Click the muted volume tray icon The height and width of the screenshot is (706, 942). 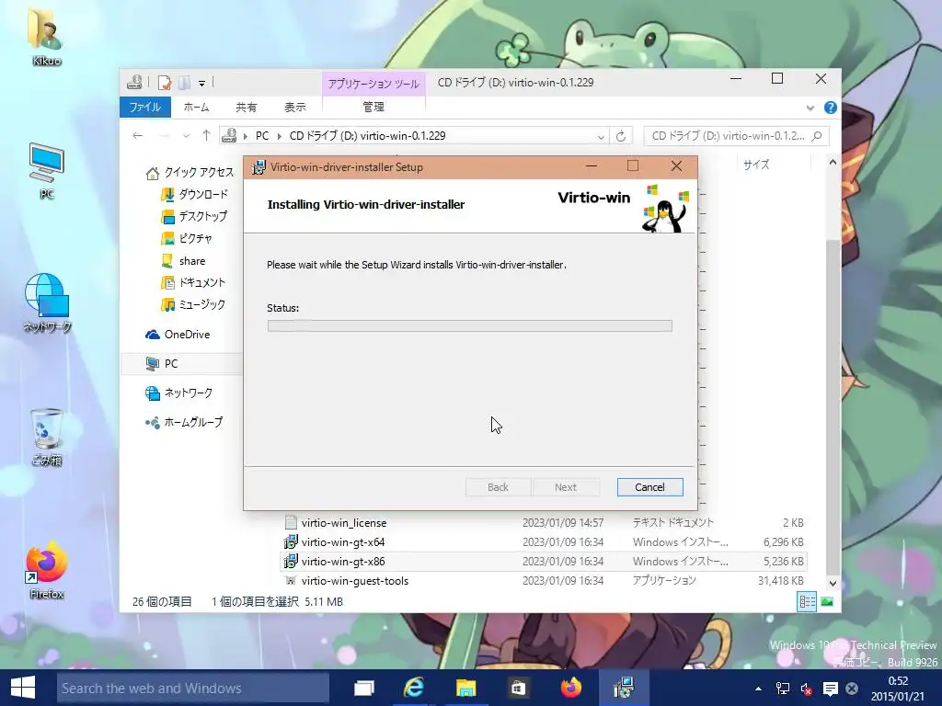click(x=806, y=689)
